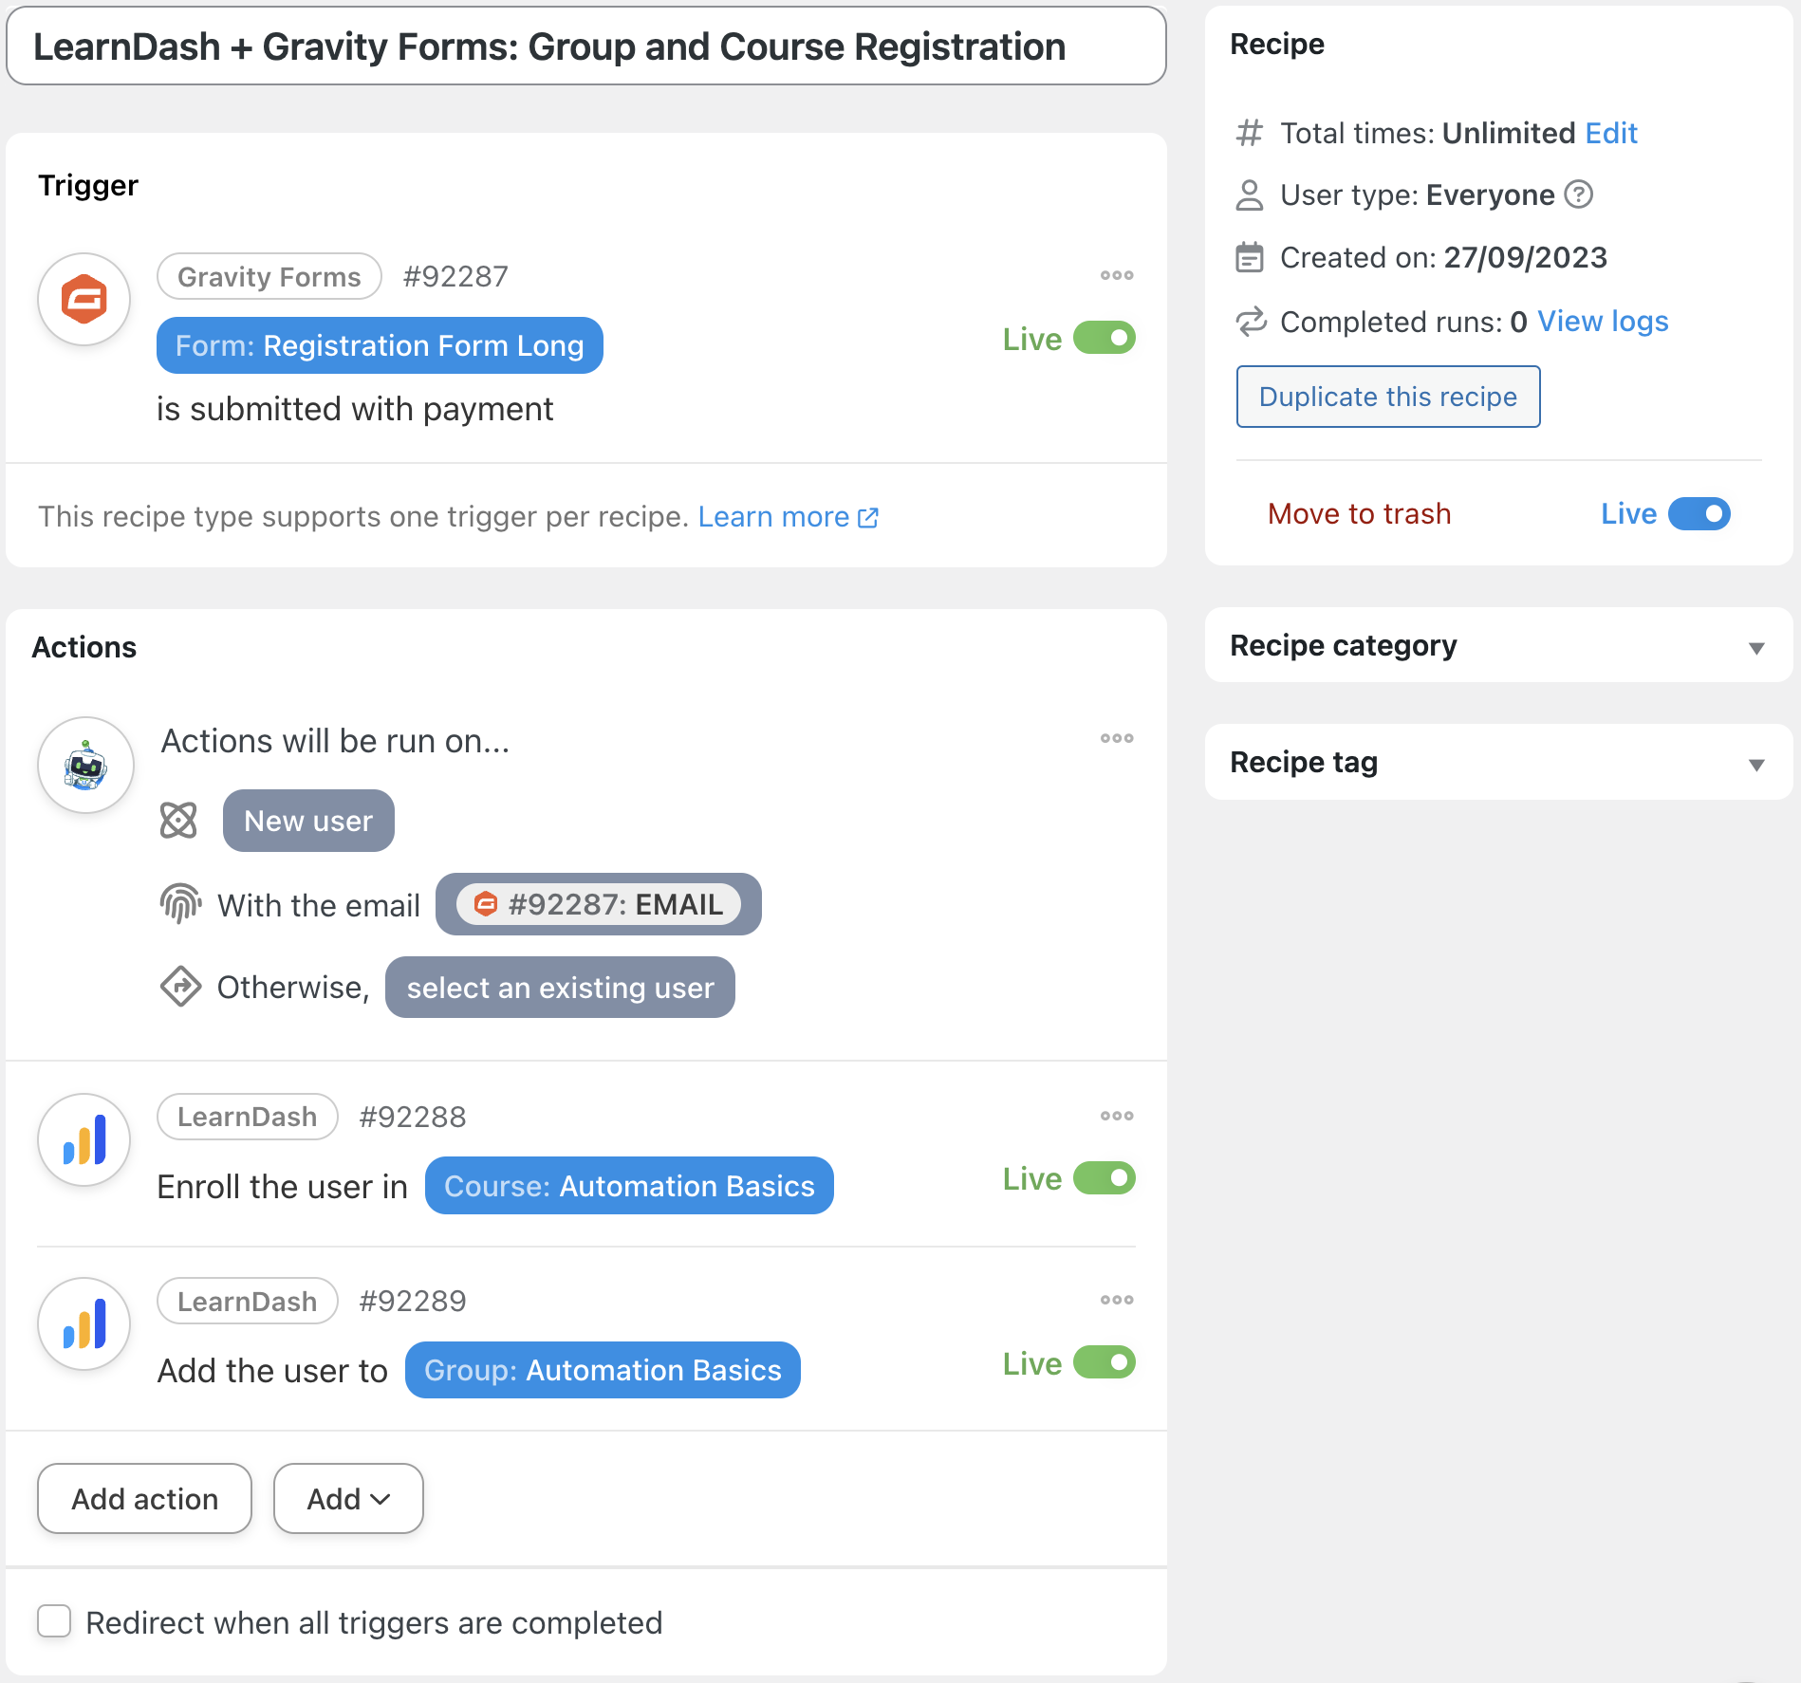Screen dimensions: 1801x1683
Task: Click the person icon beside User type
Action: [x=1250, y=195]
